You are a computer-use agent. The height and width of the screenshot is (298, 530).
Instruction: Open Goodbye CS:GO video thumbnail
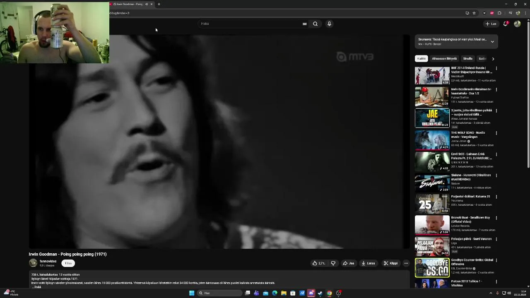pyautogui.click(x=432, y=268)
